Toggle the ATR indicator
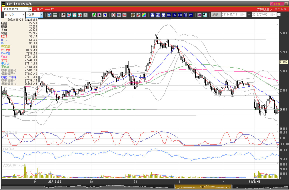This screenshot has width=289, height=190. tap(180, 15)
